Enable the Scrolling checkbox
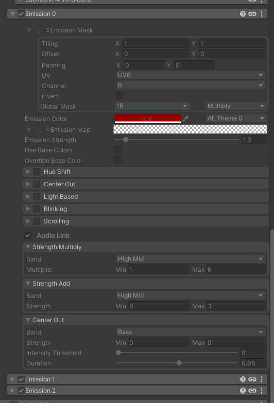The height and width of the screenshot is (403, 274). click(37, 221)
